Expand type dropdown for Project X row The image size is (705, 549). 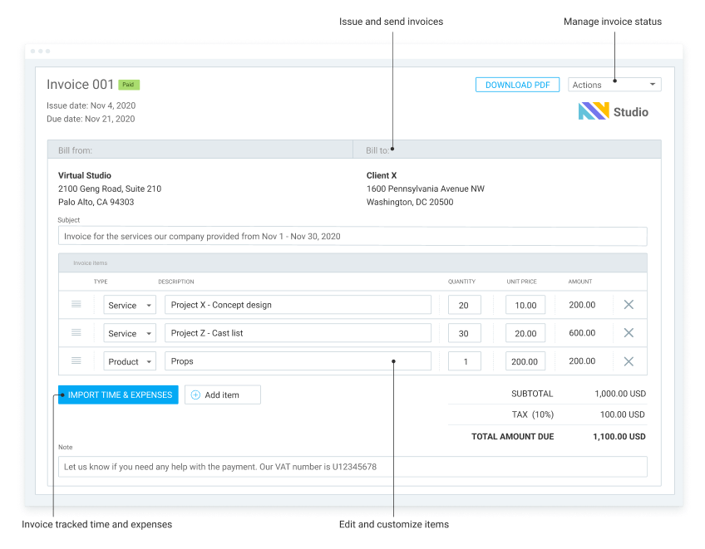tap(130, 305)
